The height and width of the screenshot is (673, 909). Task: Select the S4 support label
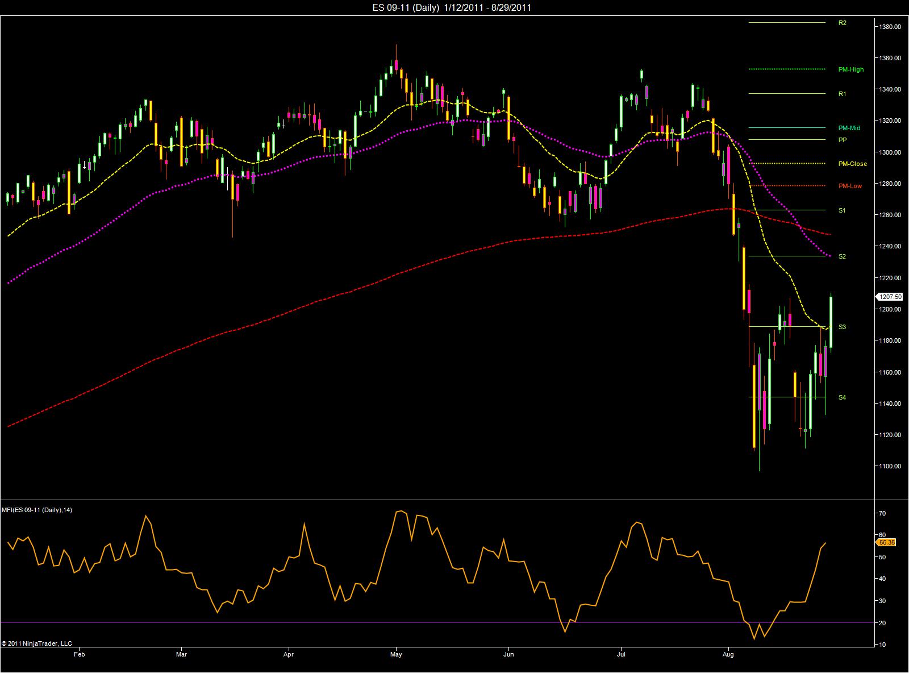(842, 397)
